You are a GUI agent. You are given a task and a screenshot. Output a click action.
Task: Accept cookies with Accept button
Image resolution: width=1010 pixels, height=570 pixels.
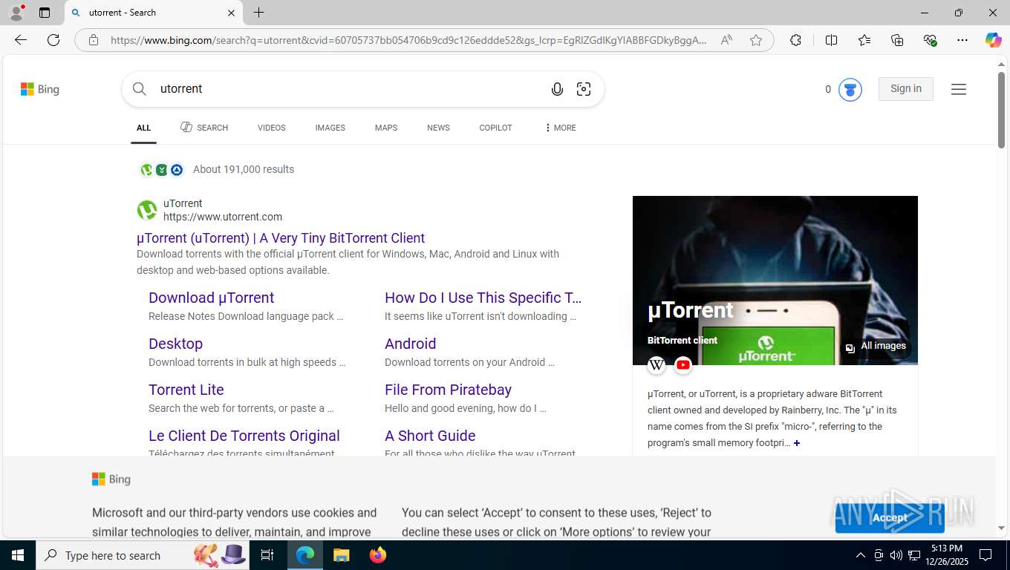890,517
